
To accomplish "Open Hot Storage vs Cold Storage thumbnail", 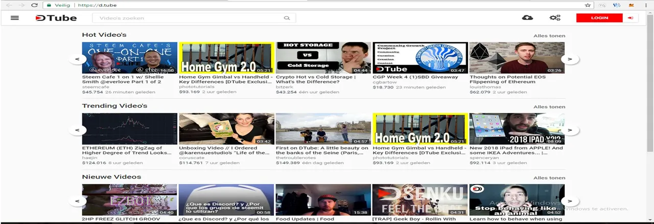I will [323, 58].
